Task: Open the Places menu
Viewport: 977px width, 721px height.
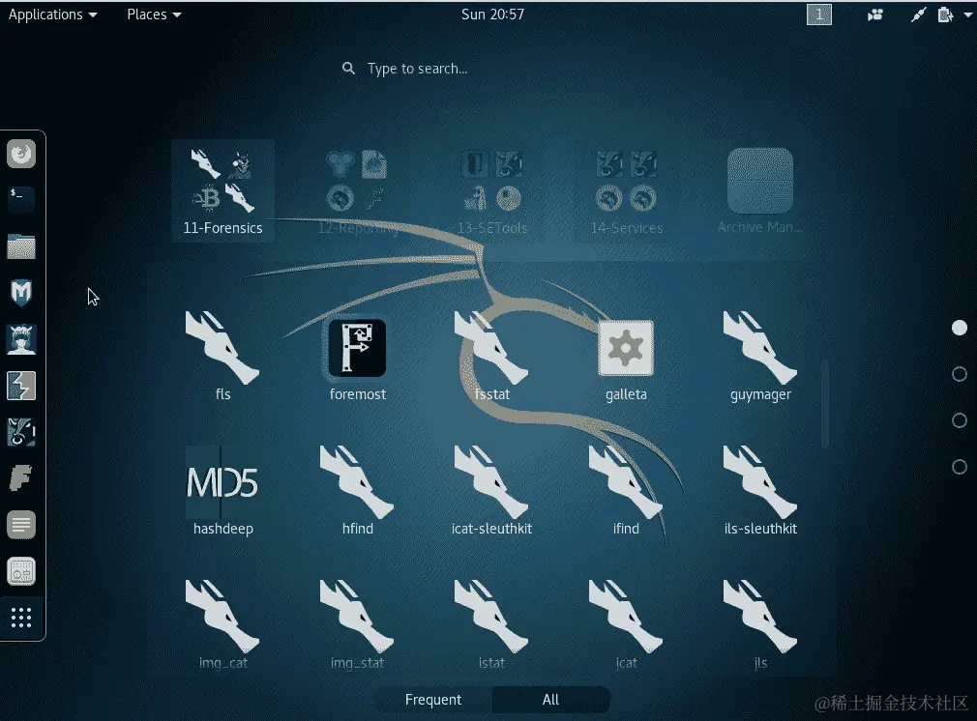Action: click(154, 14)
